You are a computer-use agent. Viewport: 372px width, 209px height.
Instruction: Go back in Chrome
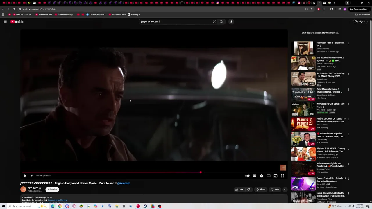[x=3, y=9]
